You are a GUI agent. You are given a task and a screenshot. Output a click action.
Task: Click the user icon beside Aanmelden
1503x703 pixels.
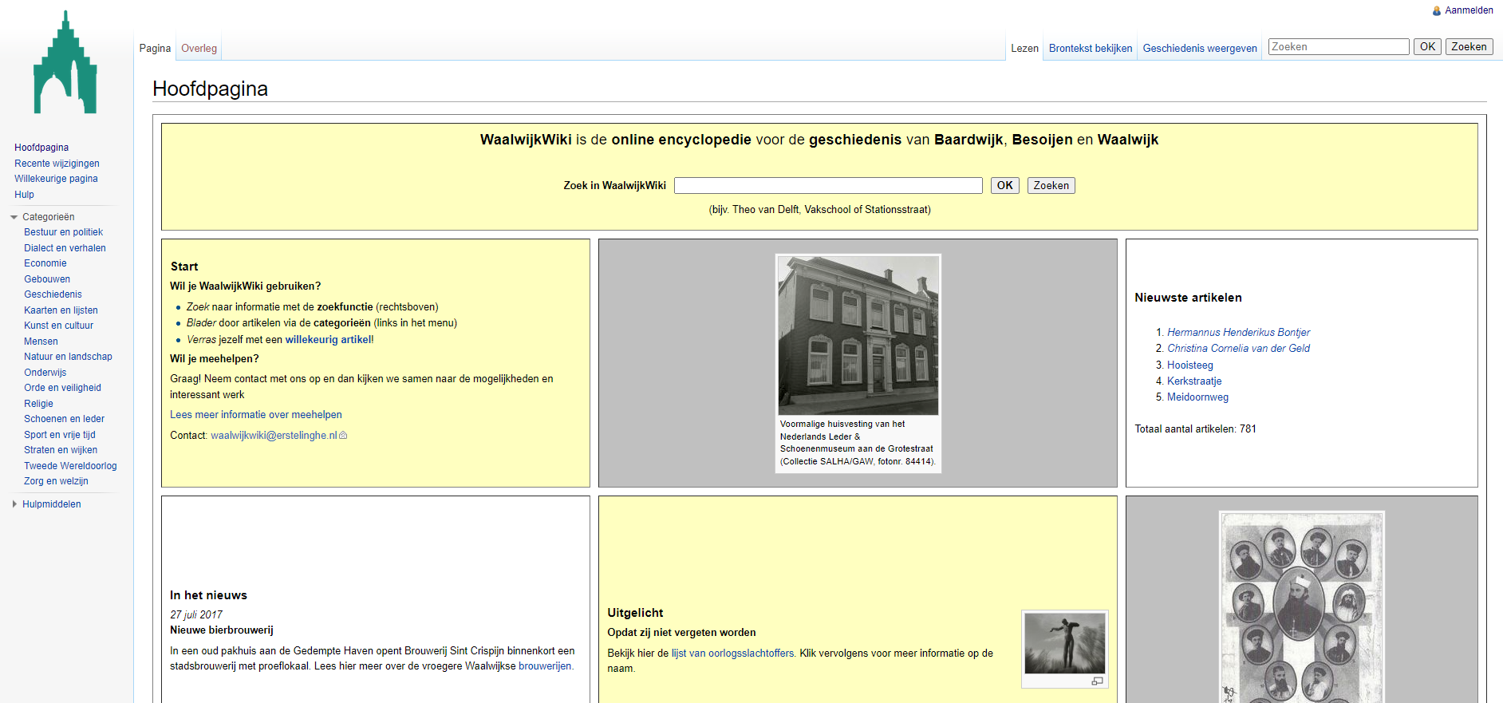(x=1437, y=11)
